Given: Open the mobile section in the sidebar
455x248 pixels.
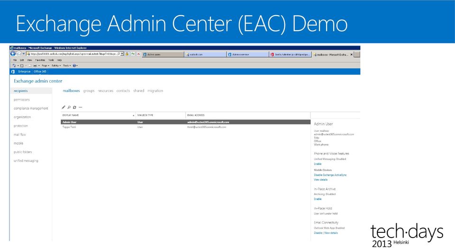Looking at the screenshot, I should (x=18, y=143).
